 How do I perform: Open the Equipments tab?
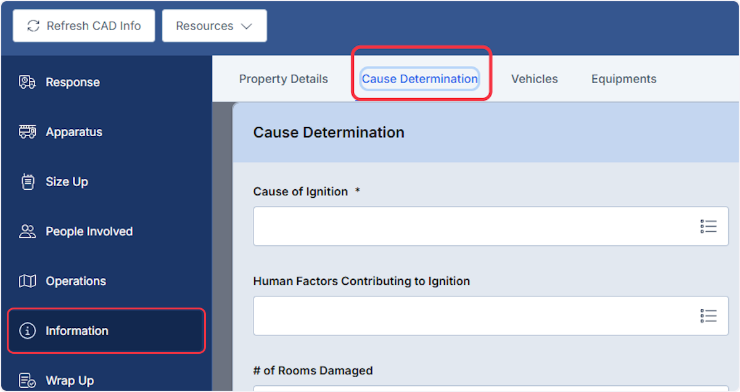[x=624, y=79]
